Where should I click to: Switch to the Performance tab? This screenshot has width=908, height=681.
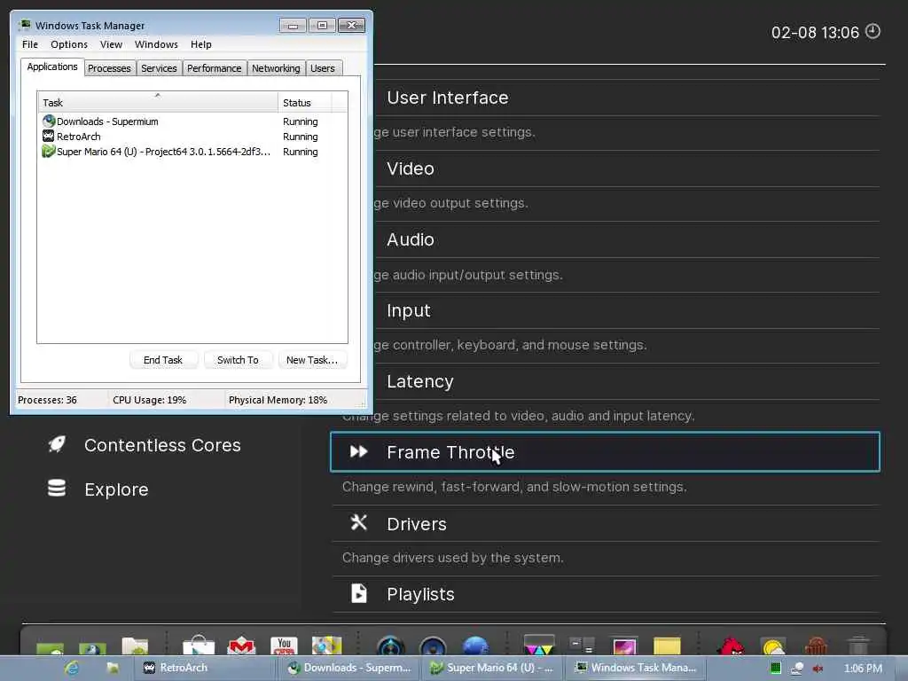215,68
